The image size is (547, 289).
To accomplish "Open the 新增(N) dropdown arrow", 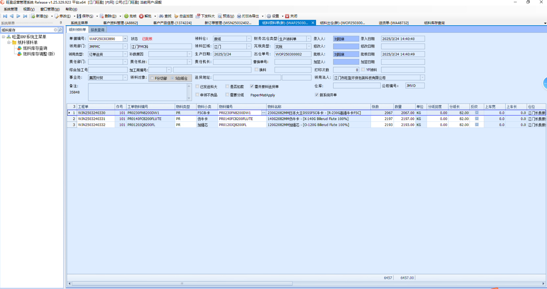I will point(52,16).
